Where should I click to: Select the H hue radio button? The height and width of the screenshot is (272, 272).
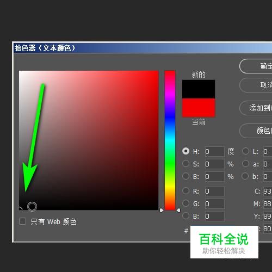point(186,151)
